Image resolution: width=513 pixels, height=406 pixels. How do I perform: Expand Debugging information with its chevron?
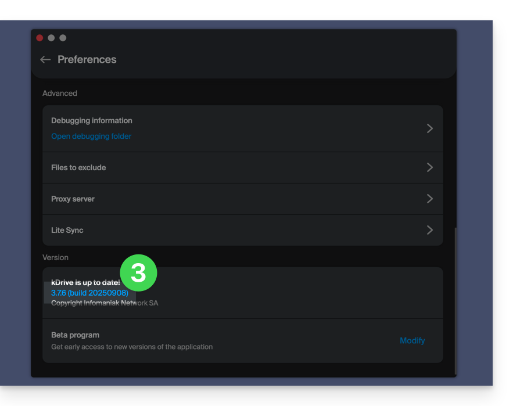point(429,128)
